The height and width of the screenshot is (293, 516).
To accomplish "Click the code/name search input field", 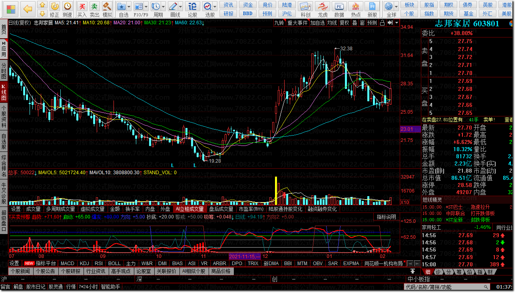I will click(448, 287).
